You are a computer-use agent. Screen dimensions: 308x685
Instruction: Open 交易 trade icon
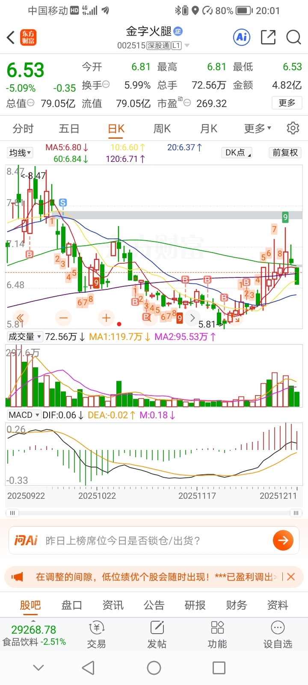pos(97,635)
